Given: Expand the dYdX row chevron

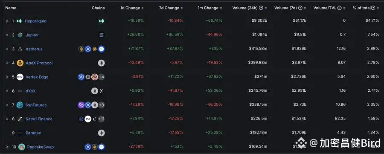Looking at the screenshot, I should coord(7,91).
